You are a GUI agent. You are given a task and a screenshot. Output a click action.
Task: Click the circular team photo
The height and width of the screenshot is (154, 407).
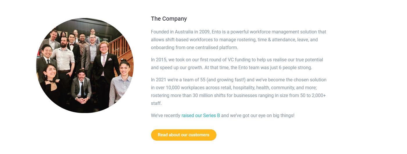(85, 65)
